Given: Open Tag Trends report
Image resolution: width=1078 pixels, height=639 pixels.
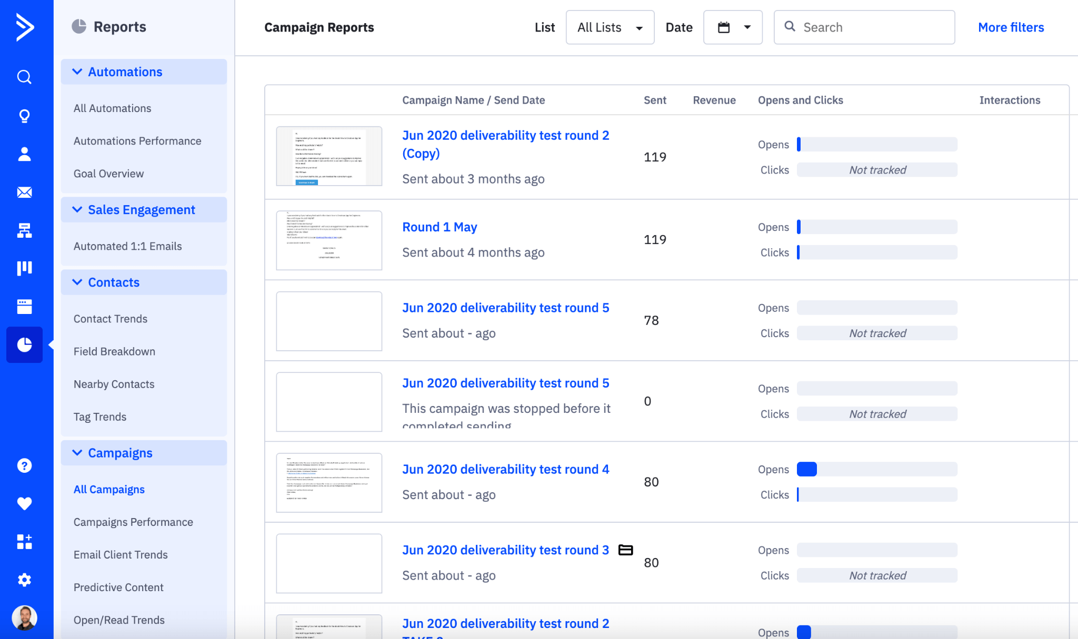Looking at the screenshot, I should click(x=100, y=417).
